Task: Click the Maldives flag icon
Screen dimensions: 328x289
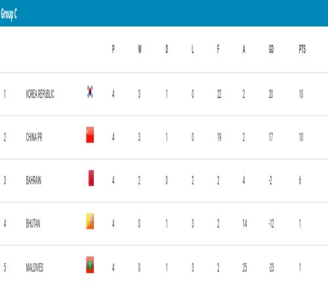Action: [x=90, y=265]
